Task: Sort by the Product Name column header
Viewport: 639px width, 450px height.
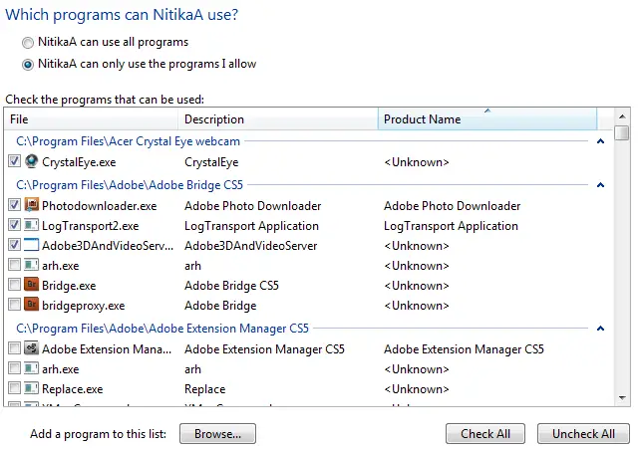Action: [486, 119]
